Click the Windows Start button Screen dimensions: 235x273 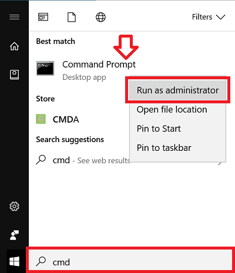(14, 261)
